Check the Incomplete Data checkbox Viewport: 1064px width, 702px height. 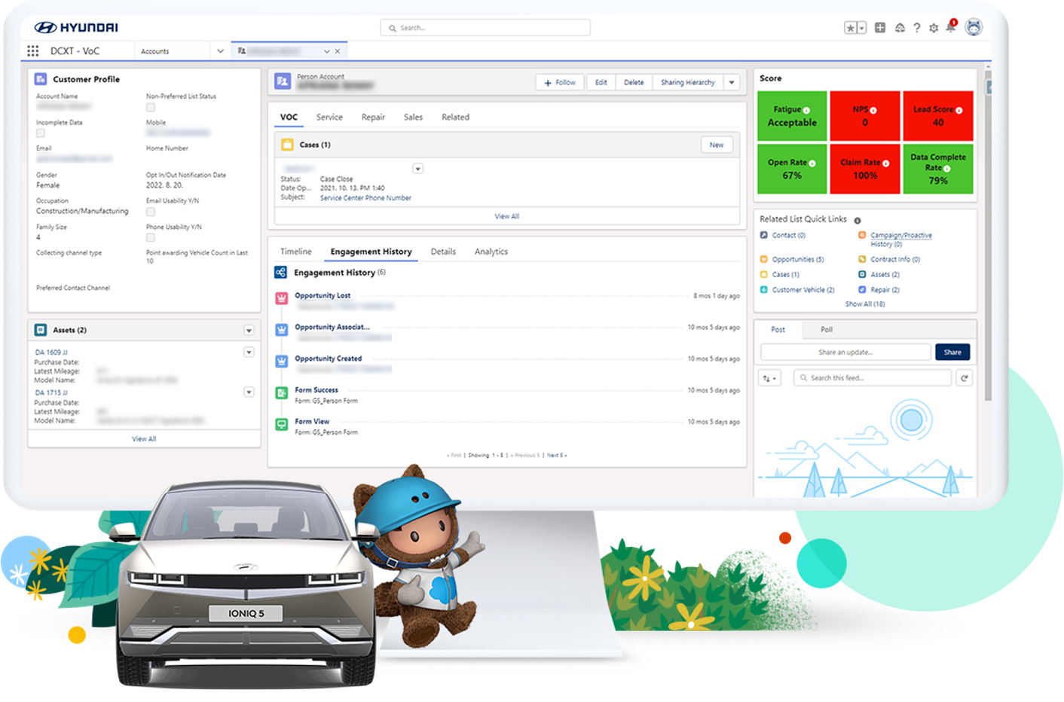click(x=41, y=133)
